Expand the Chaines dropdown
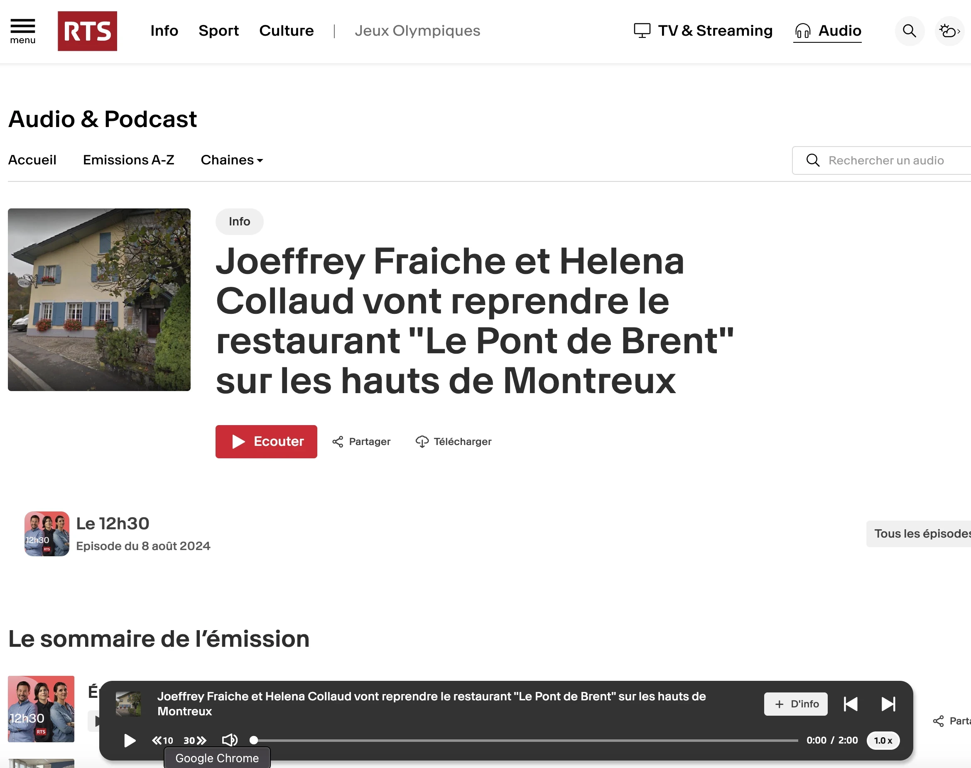The image size is (971, 768). [232, 160]
